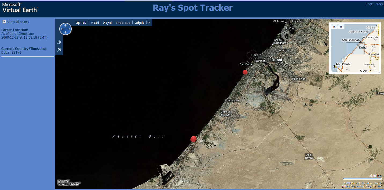Viewport: 384px width, 190px height.
Task: Click the Jumayrah label on map
Action: [233, 100]
